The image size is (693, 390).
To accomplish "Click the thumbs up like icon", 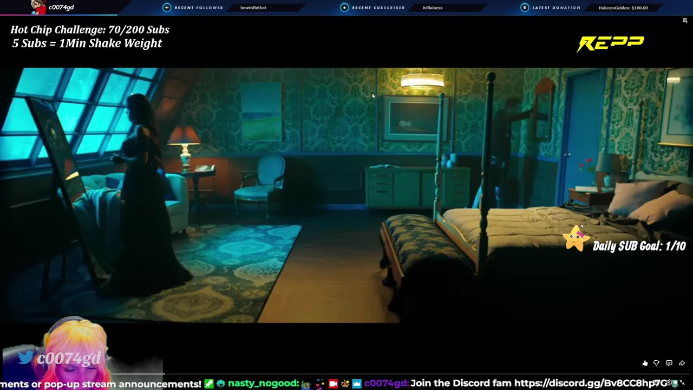I will [x=645, y=363].
